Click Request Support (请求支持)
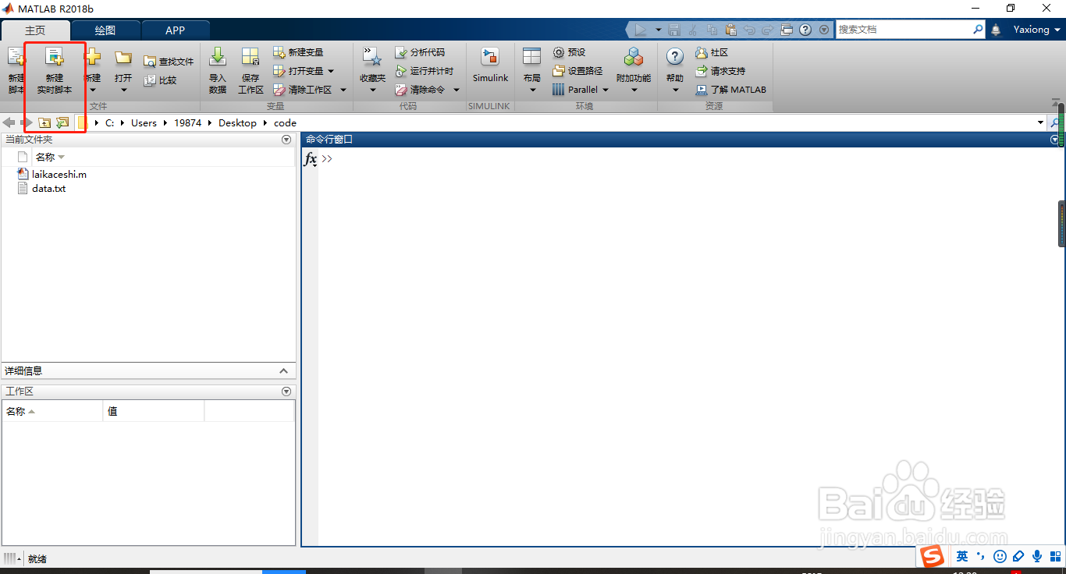1066x574 pixels. (720, 71)
